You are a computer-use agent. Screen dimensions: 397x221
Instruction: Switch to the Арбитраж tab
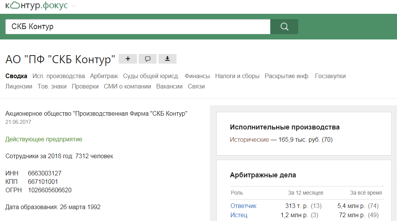point(104,76)
